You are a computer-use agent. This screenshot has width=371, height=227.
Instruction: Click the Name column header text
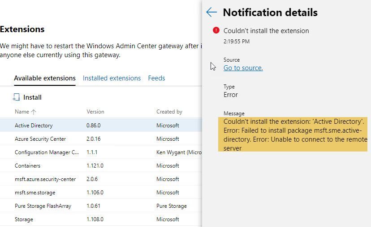pos(22,112)
